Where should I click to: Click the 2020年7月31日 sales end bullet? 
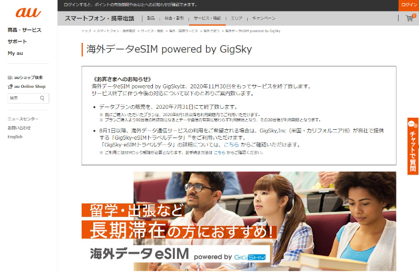168,107
